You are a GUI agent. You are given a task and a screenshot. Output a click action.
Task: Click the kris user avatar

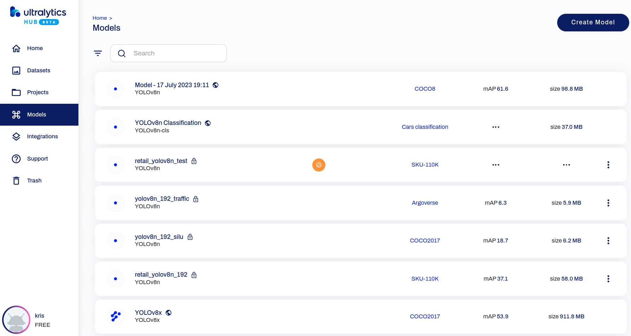click(x=16, y=320)
